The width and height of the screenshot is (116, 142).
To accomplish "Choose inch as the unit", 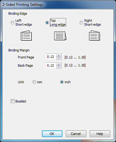I will coord(62,82).
